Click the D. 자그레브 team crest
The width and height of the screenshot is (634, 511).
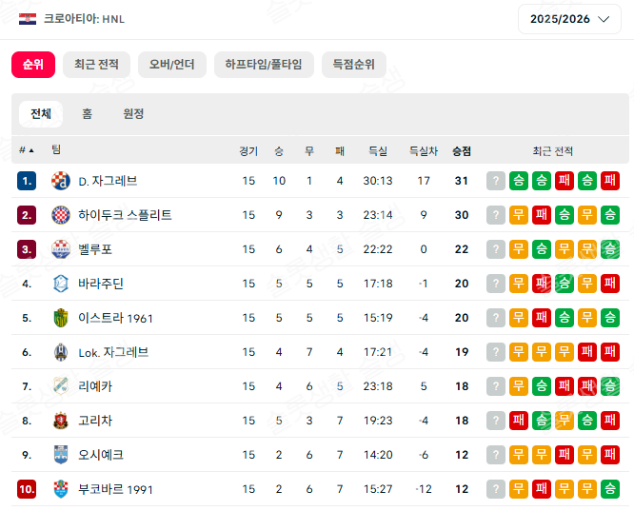click(61, 181)
